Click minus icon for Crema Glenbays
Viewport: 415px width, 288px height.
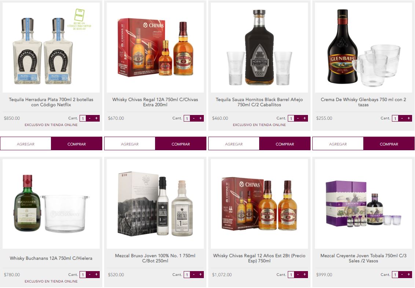click(x=402, y=118)
